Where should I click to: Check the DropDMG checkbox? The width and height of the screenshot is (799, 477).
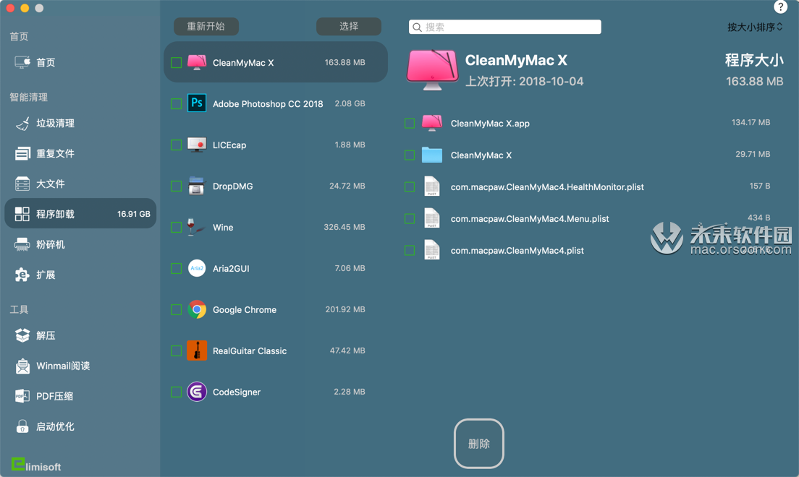tap(177, 186)
